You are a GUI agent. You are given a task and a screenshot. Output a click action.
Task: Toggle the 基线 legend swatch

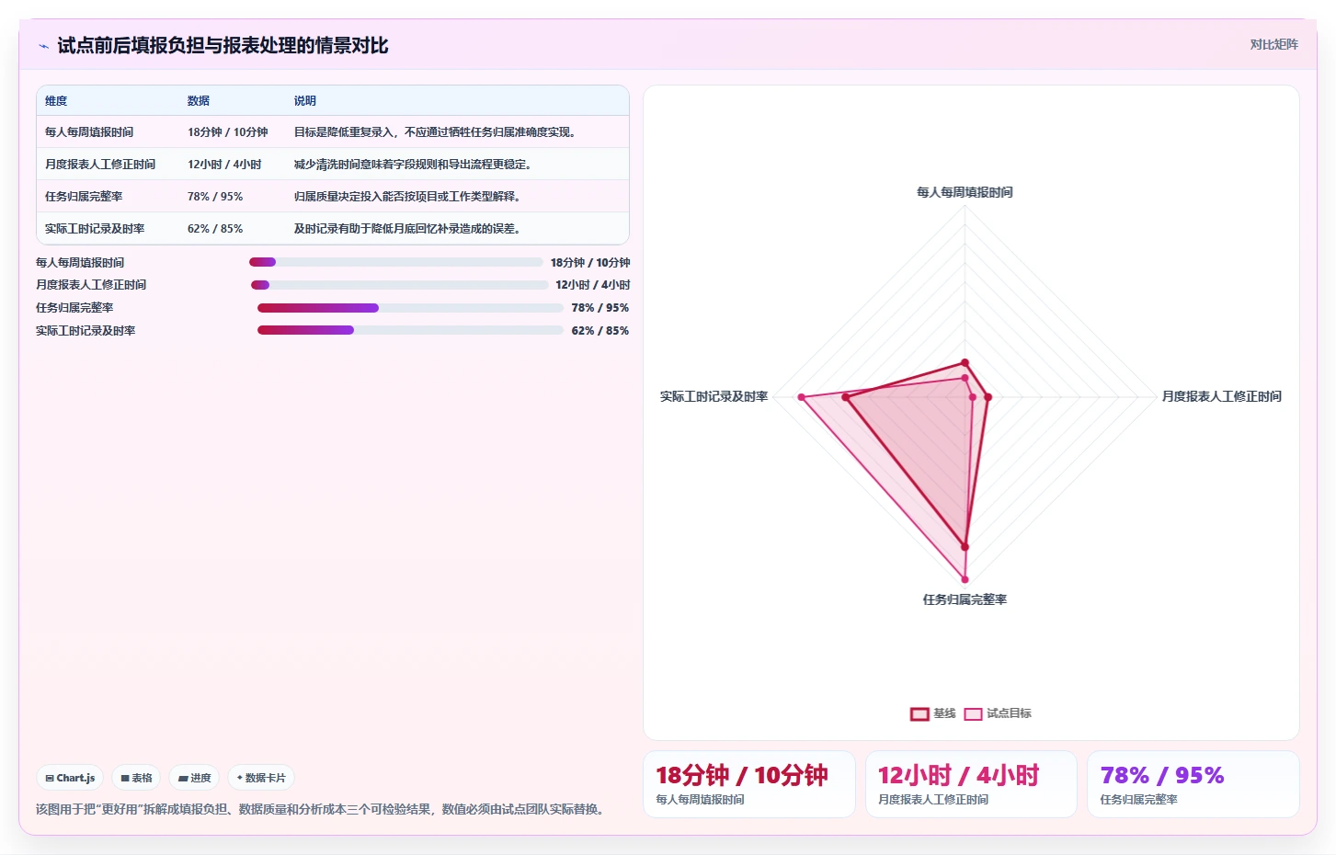tap(919, 714)
